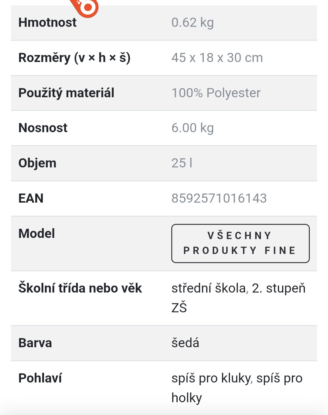Click the Použitý materiál label

coord(66,93)
